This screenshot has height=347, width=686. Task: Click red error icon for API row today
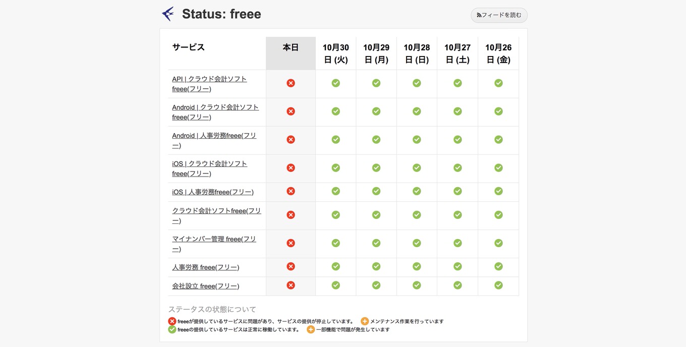point(291,83)
